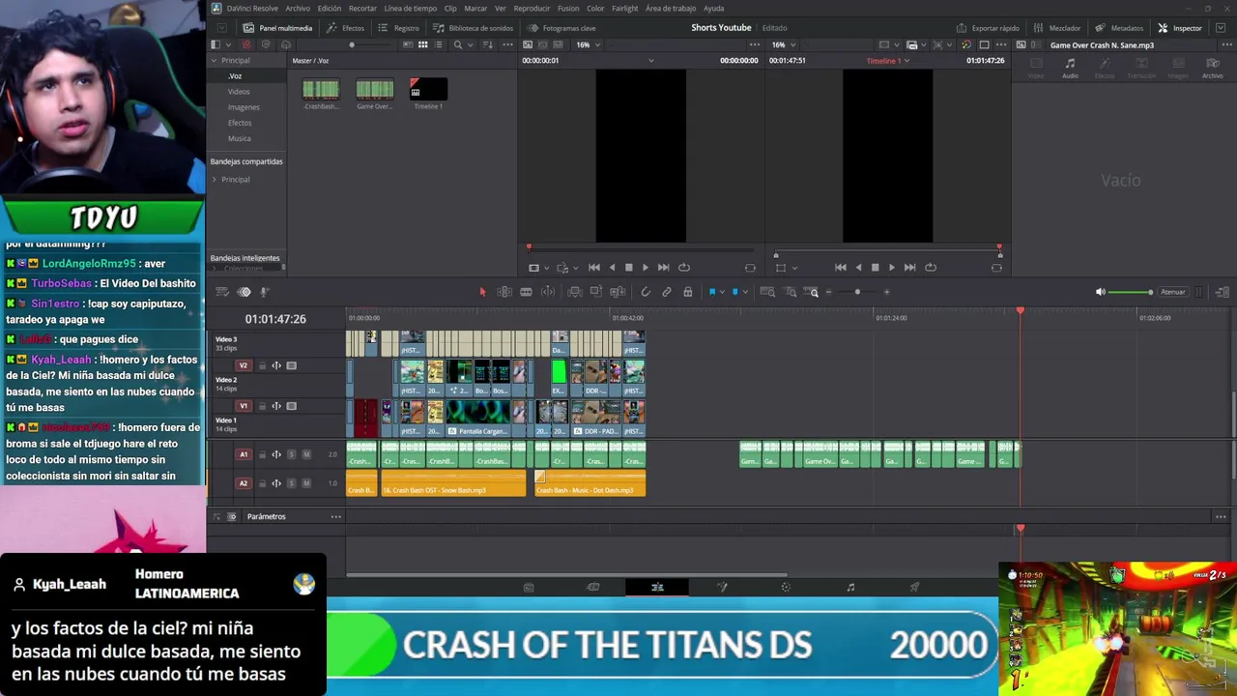The width and height of the screenshot is (1237, 696).
Task: Open the blue flag color dropdown arrow
Action: coord(722,292)
